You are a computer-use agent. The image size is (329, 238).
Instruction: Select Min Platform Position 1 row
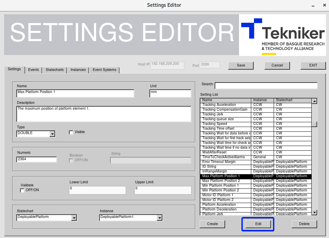click(x=256, y=186)
